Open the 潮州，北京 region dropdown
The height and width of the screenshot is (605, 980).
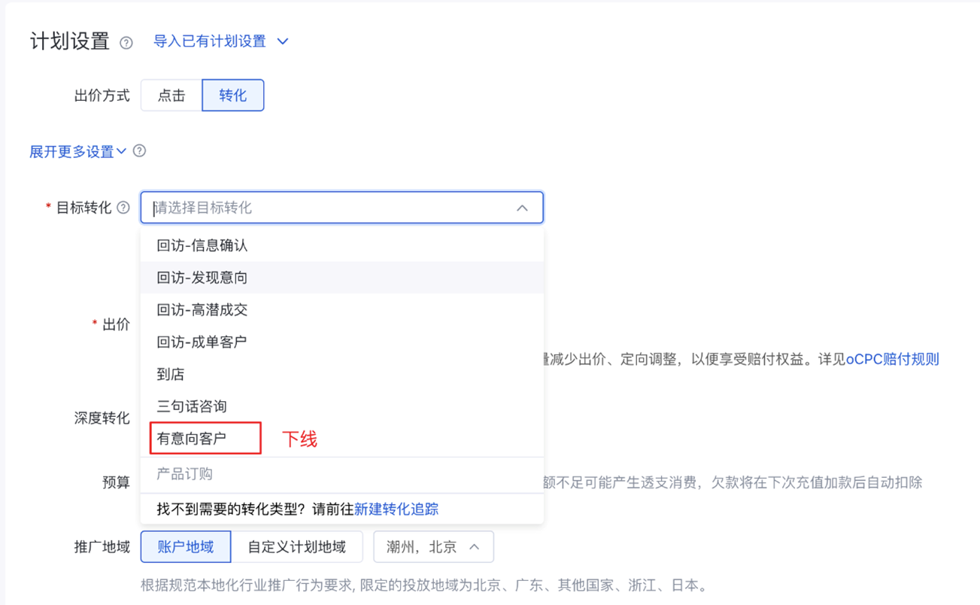pyautogui.click(x=433, y=547)
